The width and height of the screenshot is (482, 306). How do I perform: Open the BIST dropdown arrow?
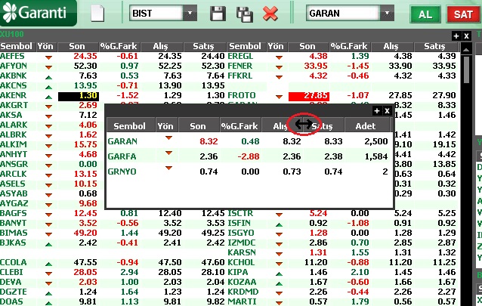pos(190,13)
